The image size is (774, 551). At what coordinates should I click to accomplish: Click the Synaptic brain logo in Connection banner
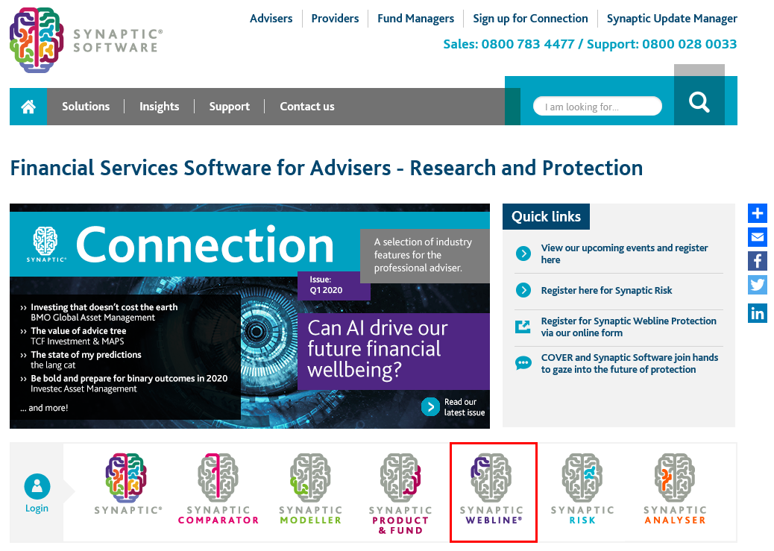coord(45,244)
